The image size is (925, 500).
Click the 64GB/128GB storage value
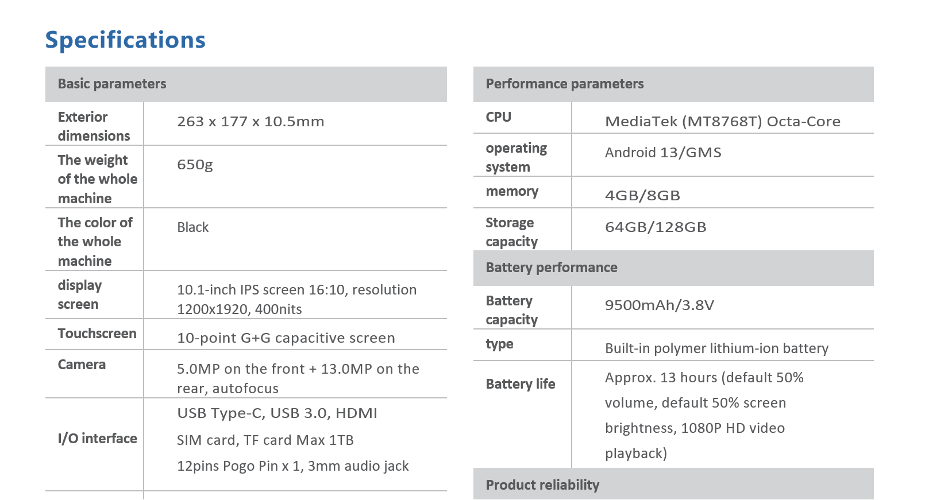656,227
